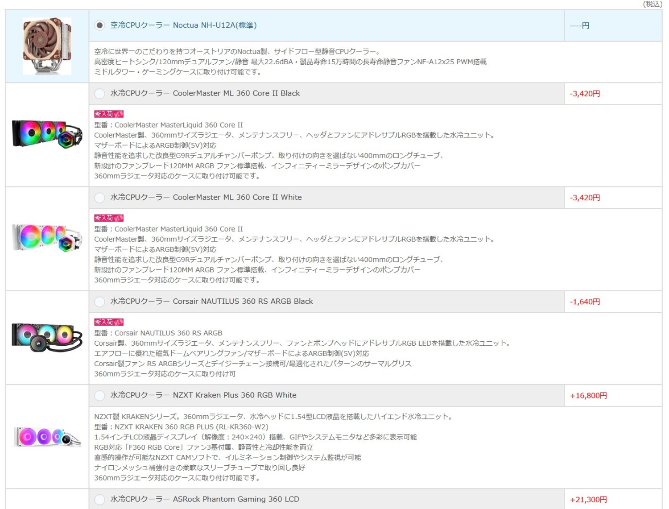This screenshot has height=509, width=669.
Task: Click the 水冷CPUクーラー CoolerMaster ML 360 Core II White label
Action: (x=206, y=197)
